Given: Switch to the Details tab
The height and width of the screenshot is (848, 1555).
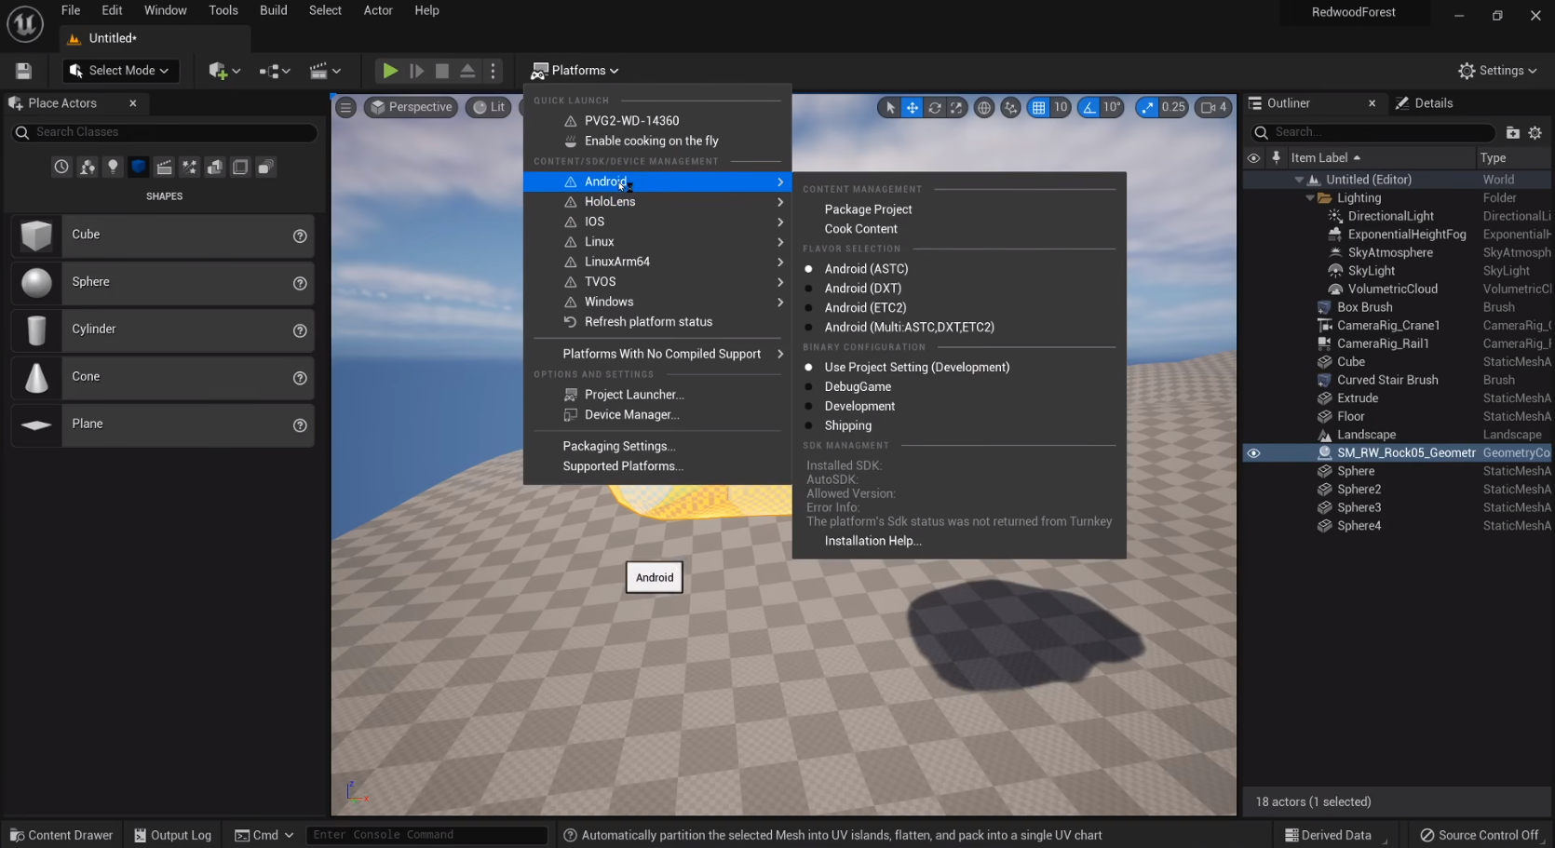Looking at the screenshot, I should (1426, 103).
